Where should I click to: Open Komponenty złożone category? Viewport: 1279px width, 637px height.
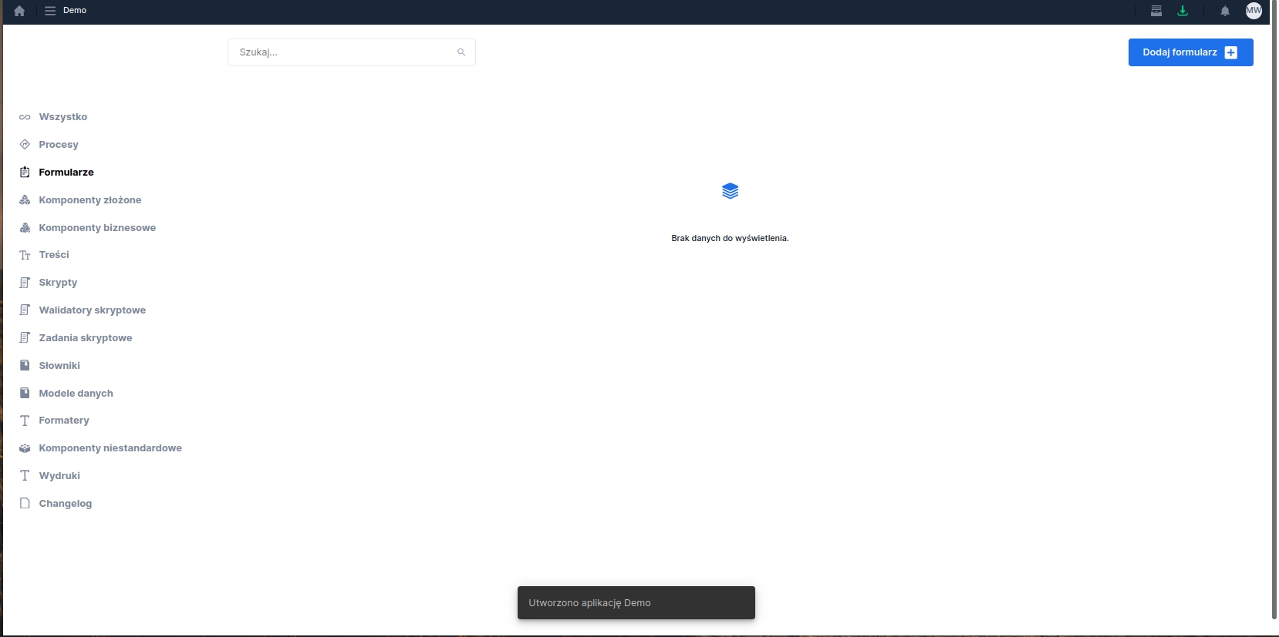tap(90, 200)
